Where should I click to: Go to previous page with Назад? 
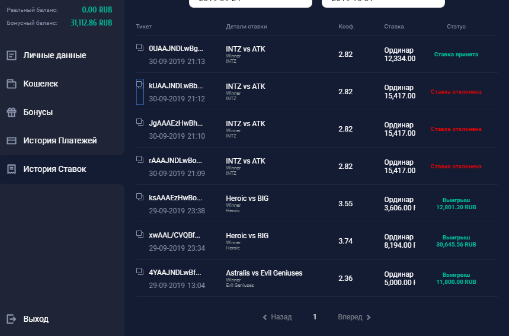pyautogui.click(x=281, y=317)
